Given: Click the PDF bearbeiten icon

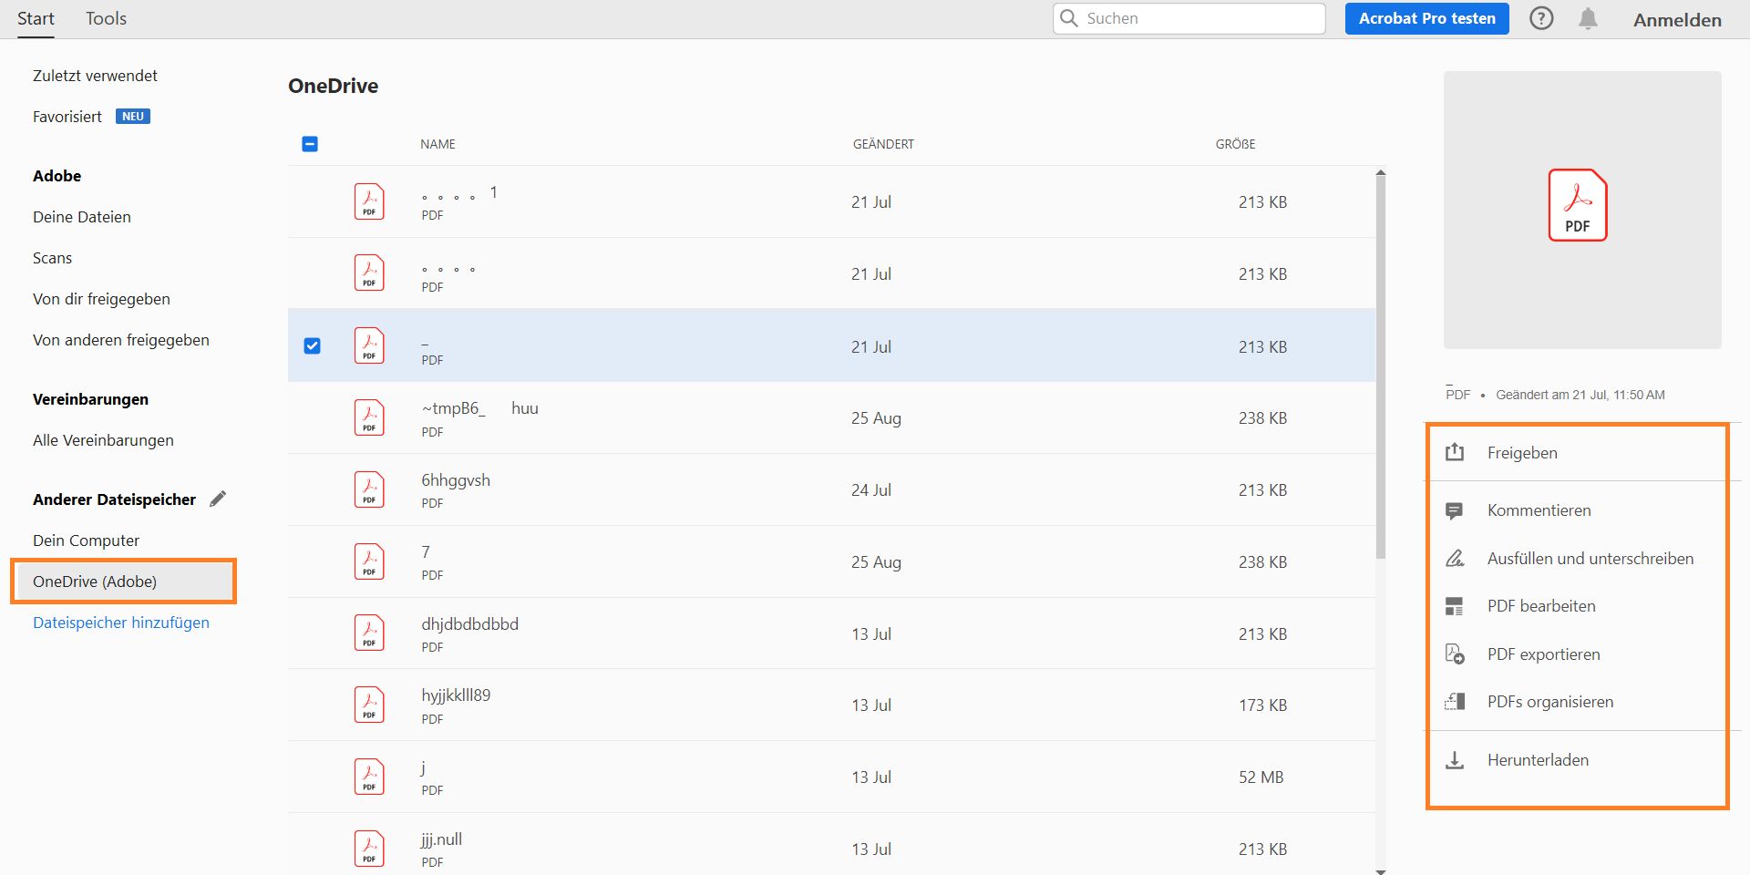Looking at the screenshot, I should click(1455, 606).
